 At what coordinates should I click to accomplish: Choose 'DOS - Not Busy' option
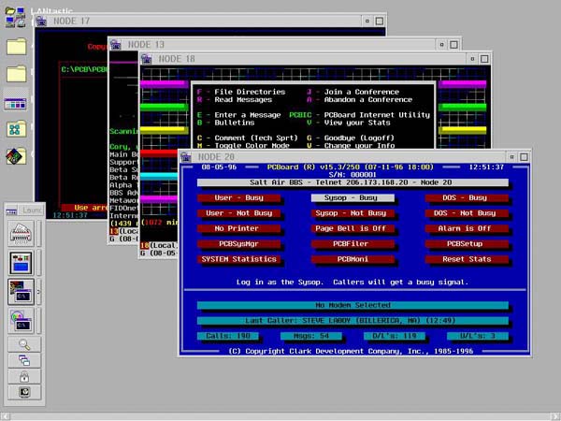467,213
